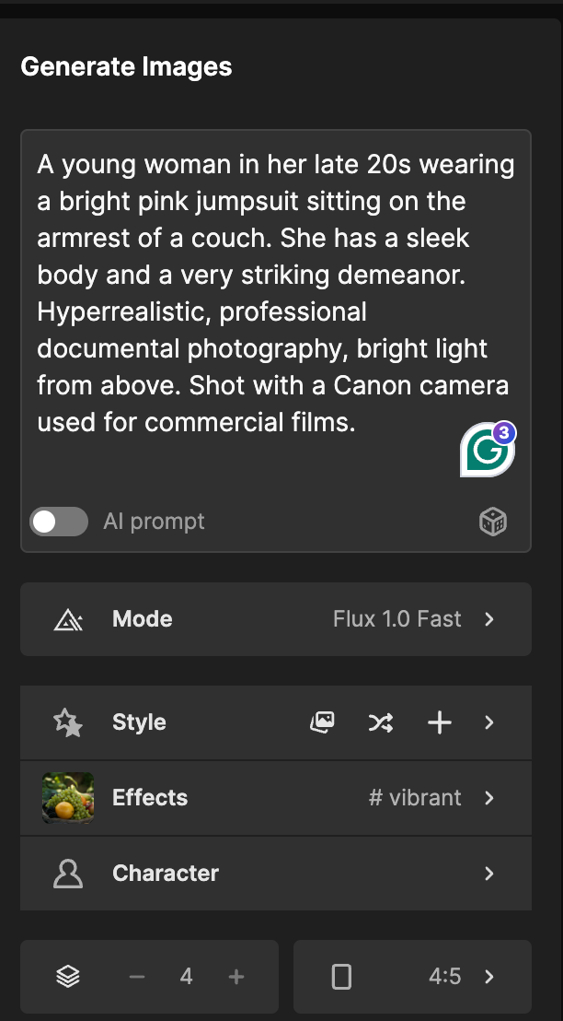Click the Style stars icon
This screenshot has height=1021, width=563.
pos(67,722)
